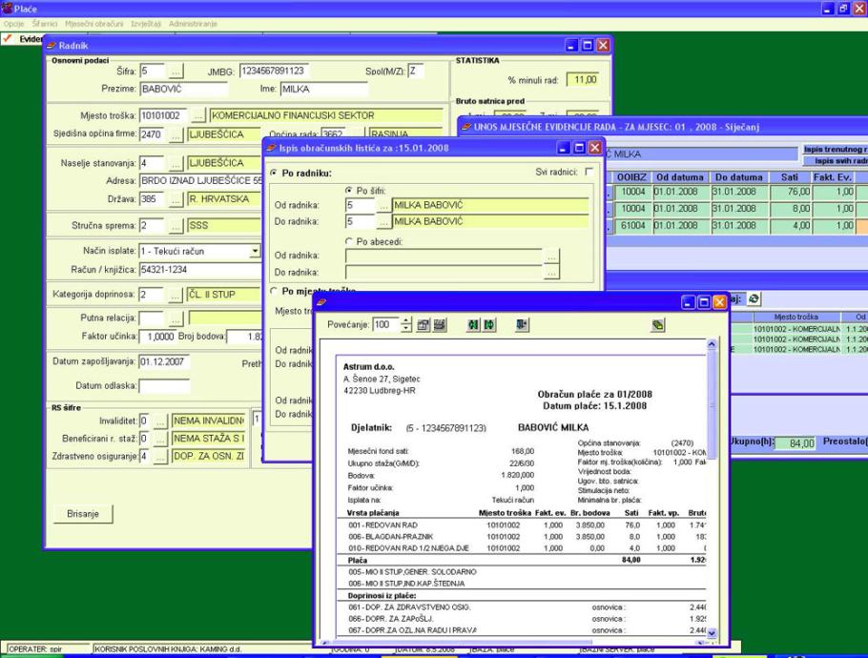Open lookup beside Od radnika po abecedi

tap(551, 257)
